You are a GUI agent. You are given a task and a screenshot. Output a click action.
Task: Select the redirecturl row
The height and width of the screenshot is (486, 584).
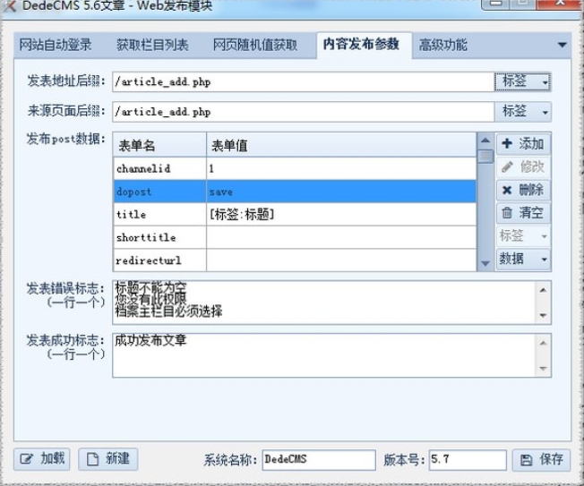point(295,260)
